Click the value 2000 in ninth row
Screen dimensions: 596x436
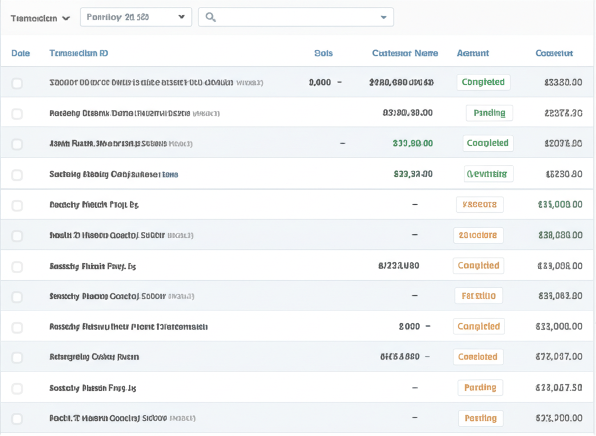[x=409, y=327]
